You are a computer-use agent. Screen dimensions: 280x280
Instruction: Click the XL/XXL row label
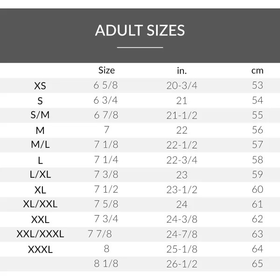click(40, 204)
